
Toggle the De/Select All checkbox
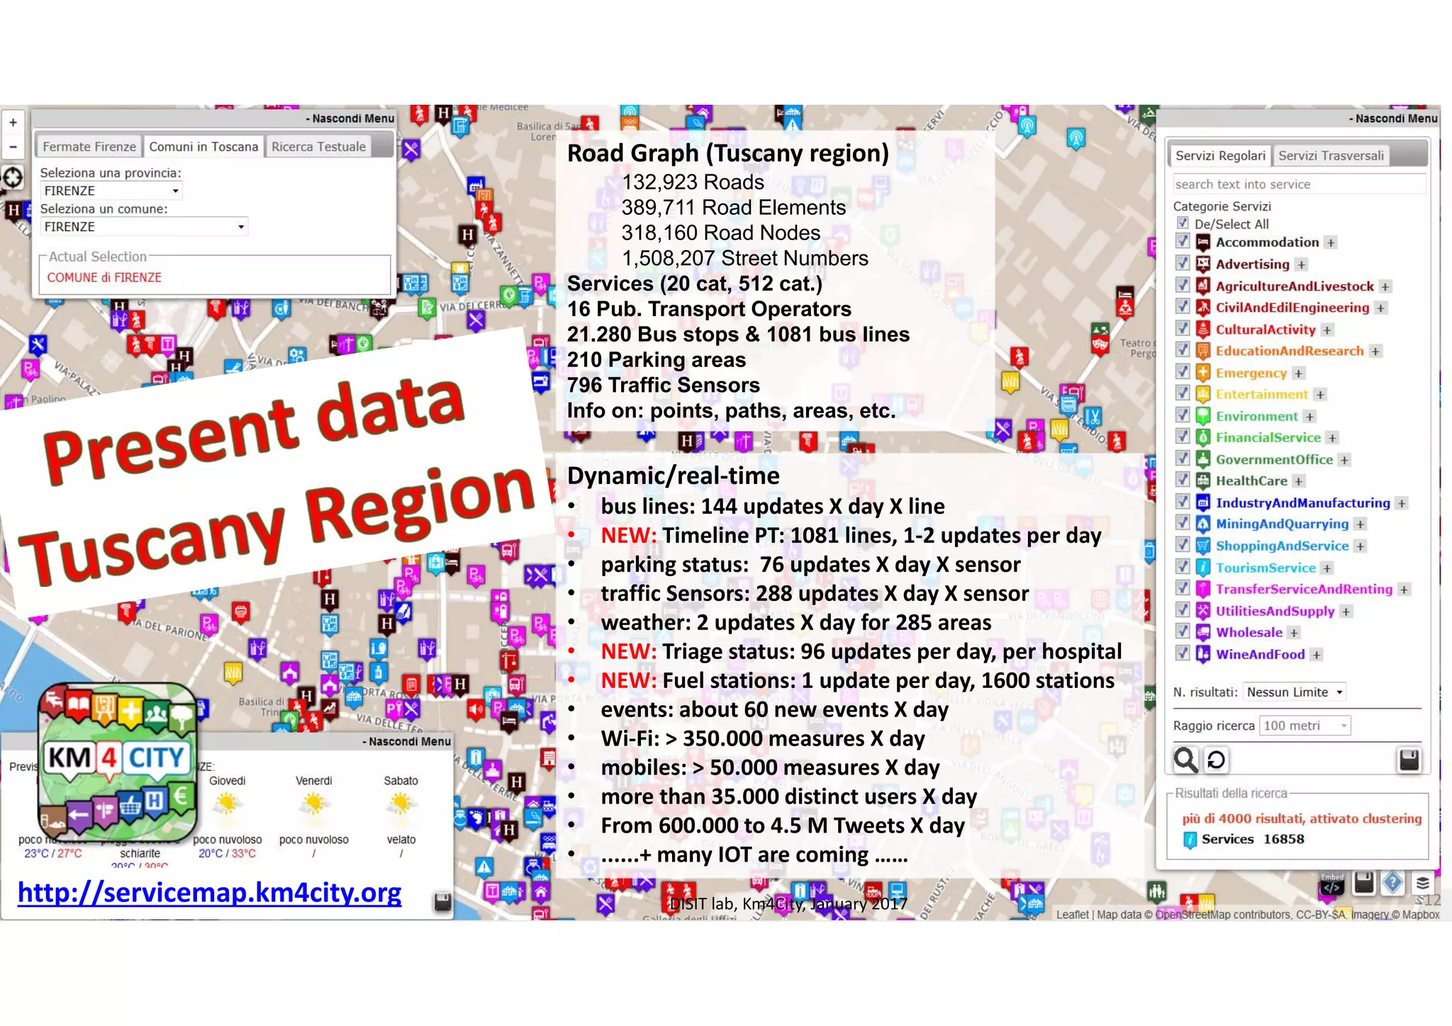click(1183, 222)
